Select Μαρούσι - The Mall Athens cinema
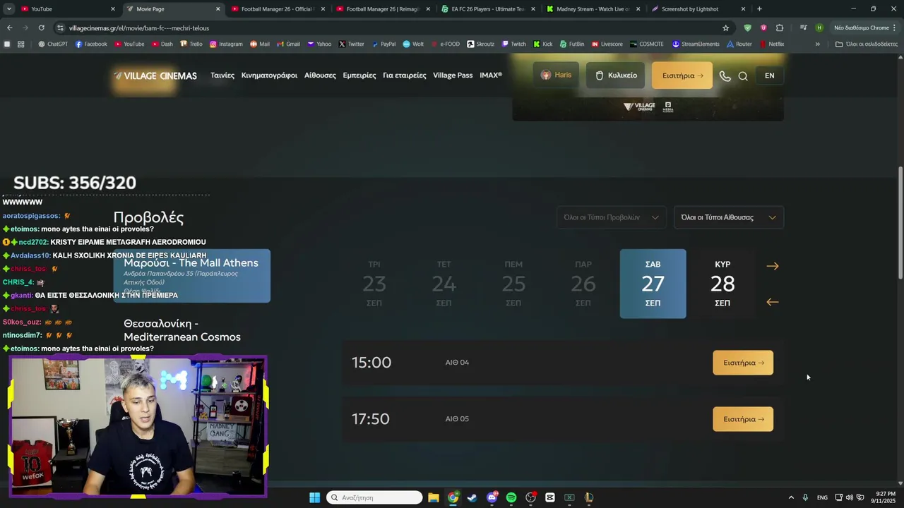The image size is (904, 508). (x=191, y=276)
